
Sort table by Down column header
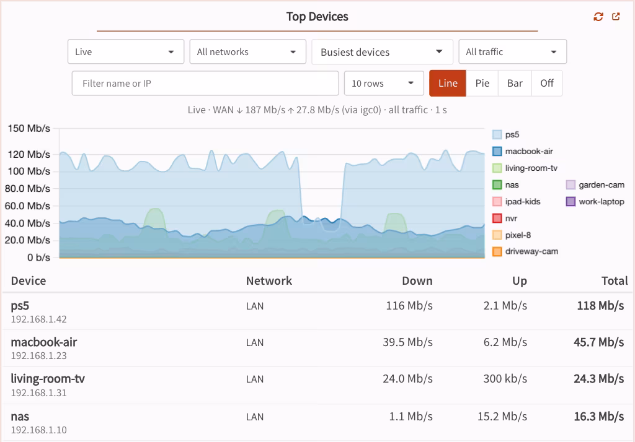[417, 280]
